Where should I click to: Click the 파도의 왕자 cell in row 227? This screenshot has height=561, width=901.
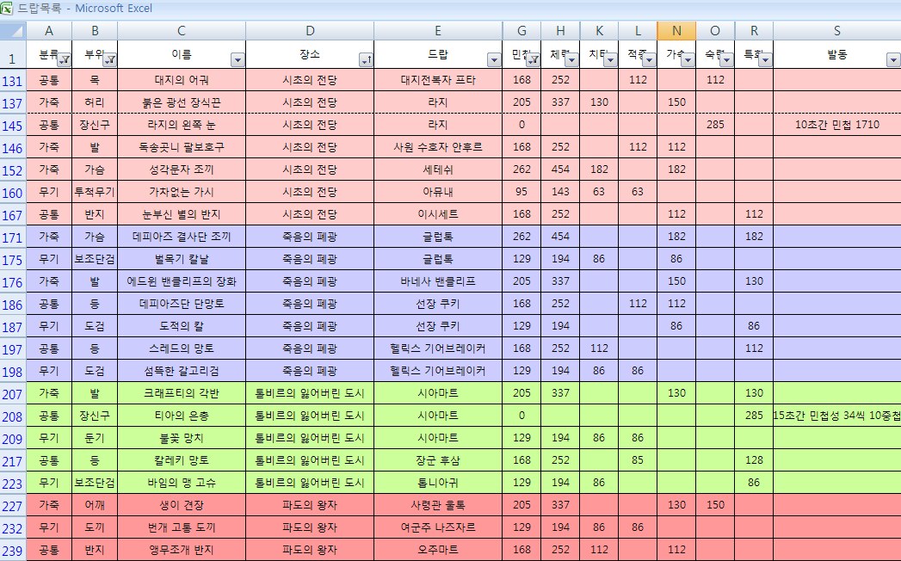[310, 505]
